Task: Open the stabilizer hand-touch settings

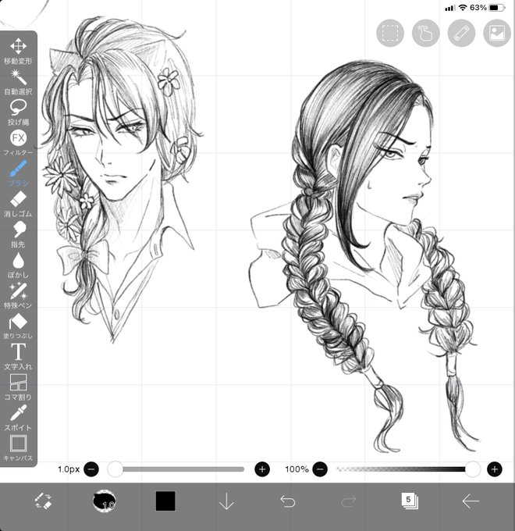Action: coord(426,33)
